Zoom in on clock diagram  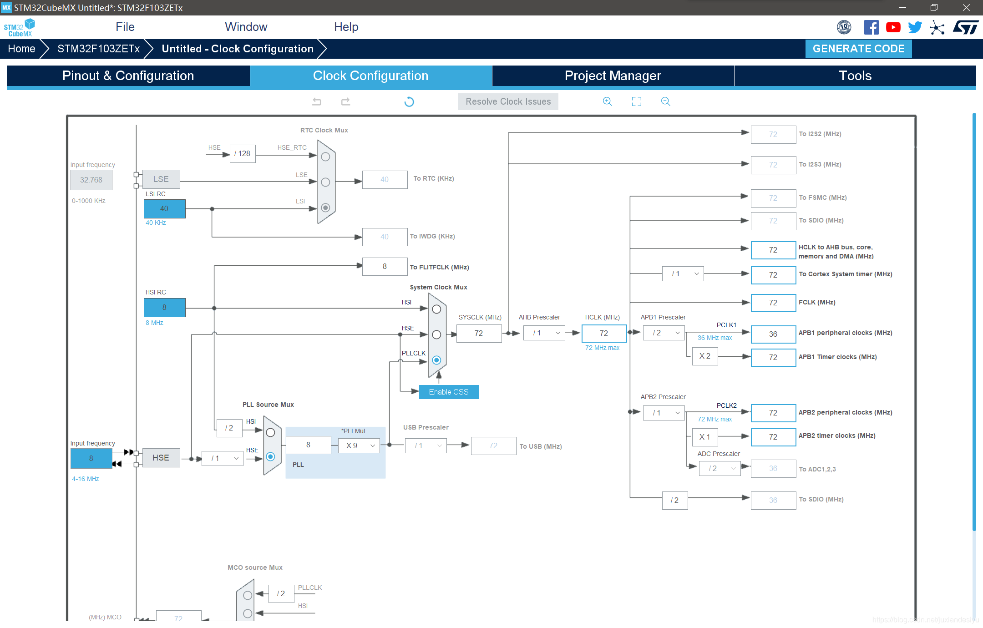(607, 101)
